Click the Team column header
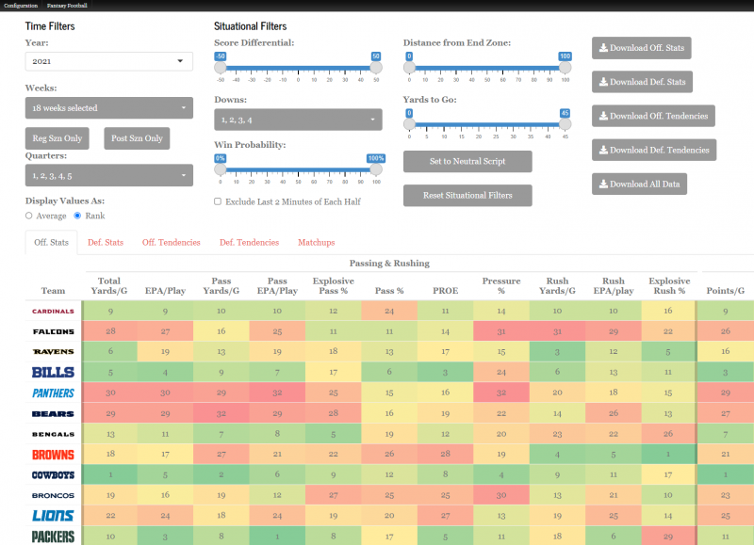Screen dimensions: 754x545 (x=53, y=291)
